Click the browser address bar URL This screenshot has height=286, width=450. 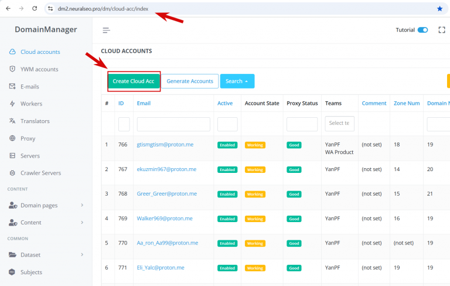(103, 9)
